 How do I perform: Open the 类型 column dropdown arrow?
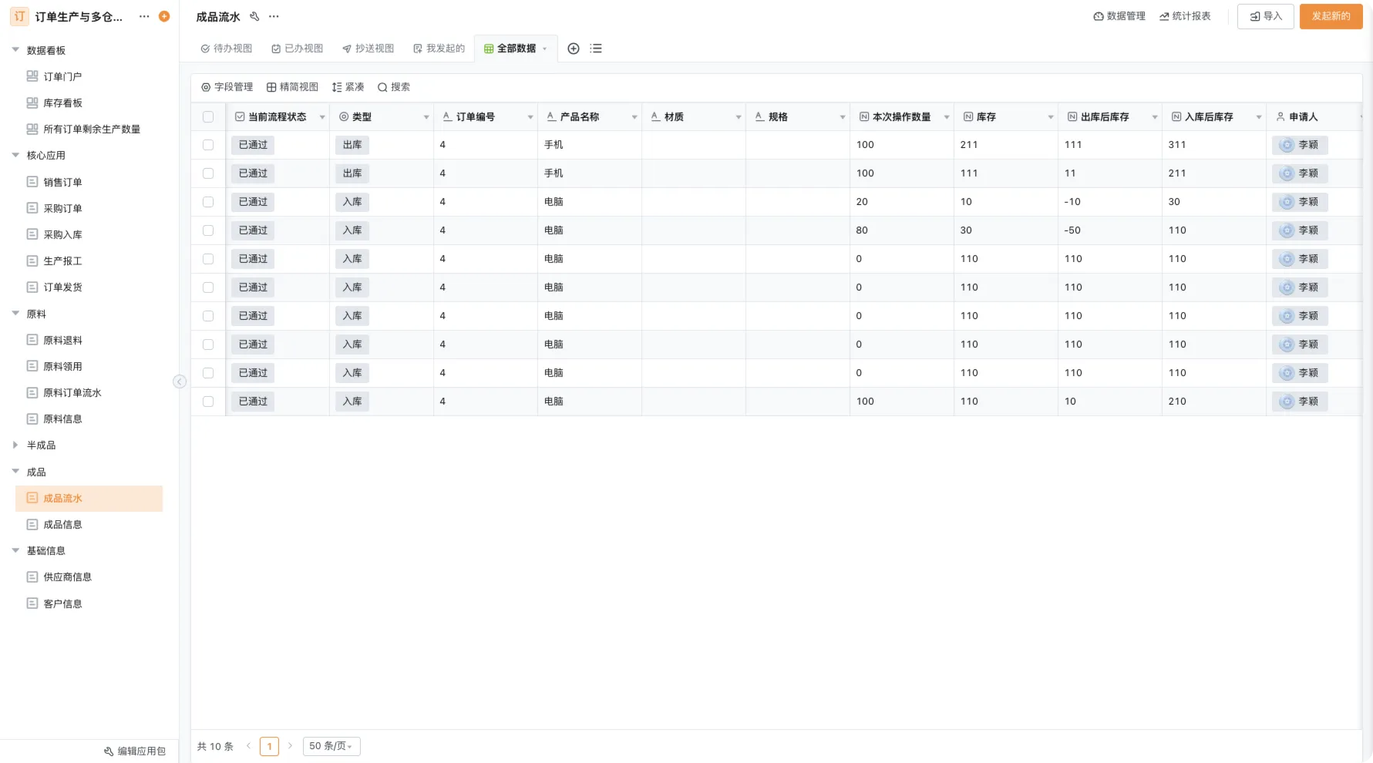click(x=426, y=117)
